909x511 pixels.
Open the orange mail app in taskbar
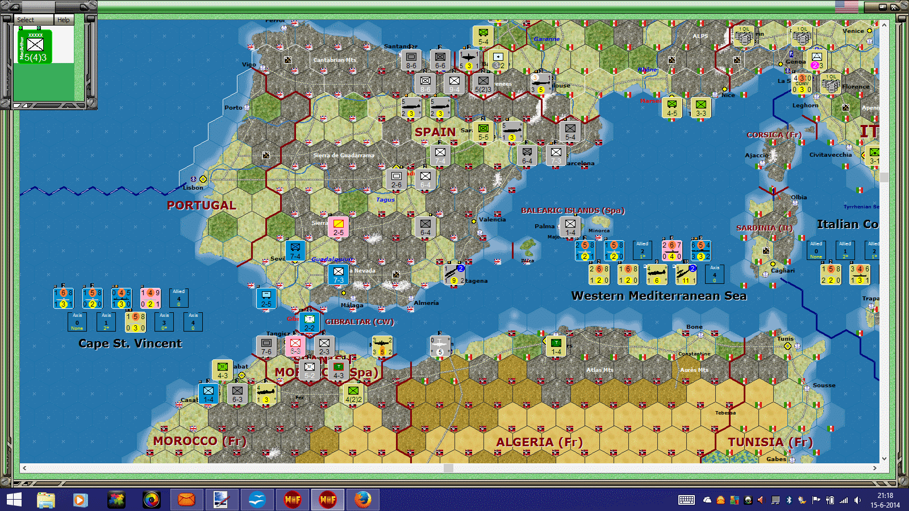pyautogui.click(x=186, y=500)
